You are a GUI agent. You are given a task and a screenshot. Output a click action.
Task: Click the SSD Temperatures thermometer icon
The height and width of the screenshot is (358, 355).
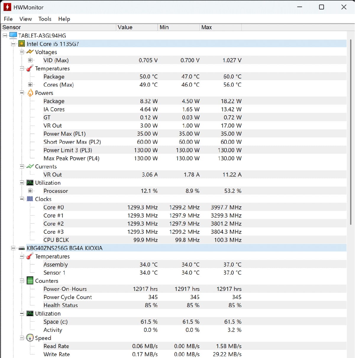[x=30, y=256]
